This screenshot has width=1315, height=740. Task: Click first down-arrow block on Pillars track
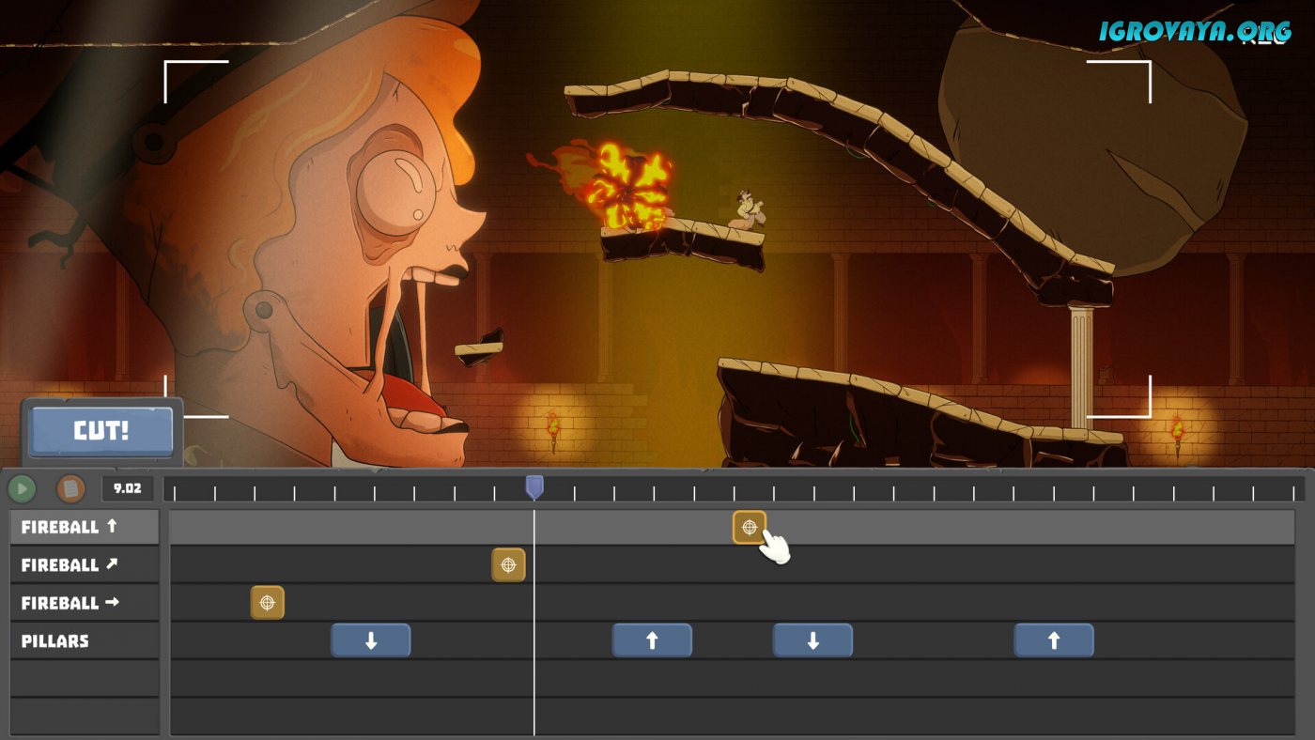[371, 640]
